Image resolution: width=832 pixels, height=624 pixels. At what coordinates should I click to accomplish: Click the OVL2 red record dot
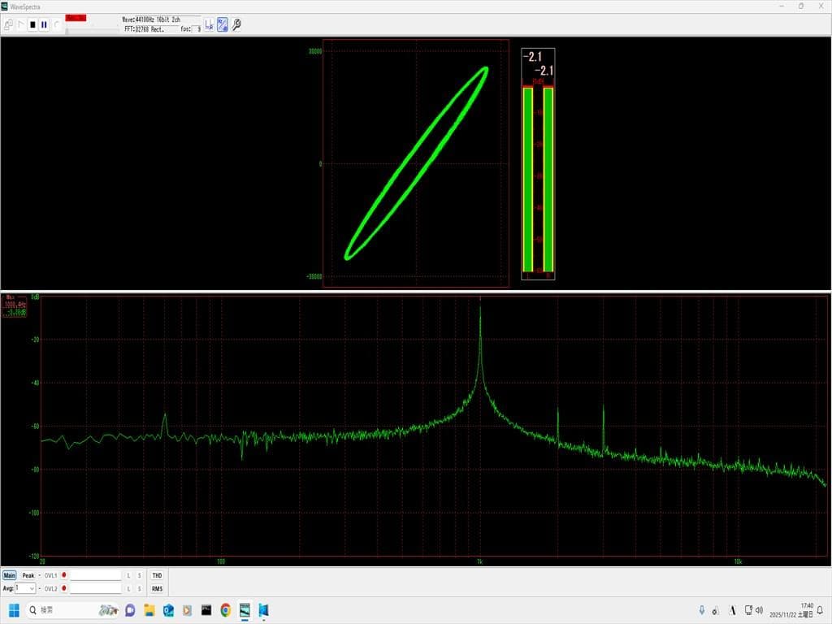pos(64,588)
